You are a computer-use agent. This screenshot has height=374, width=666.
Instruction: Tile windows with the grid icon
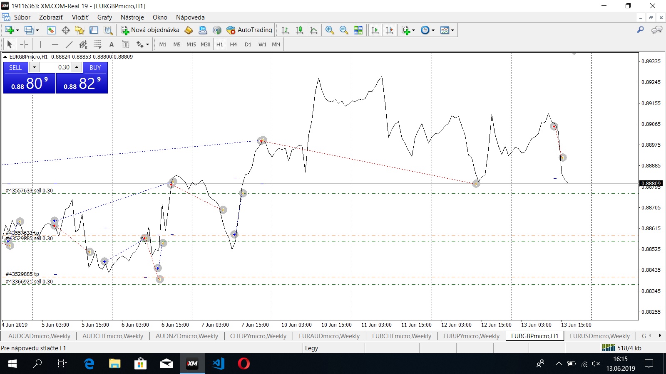point(358,30)
